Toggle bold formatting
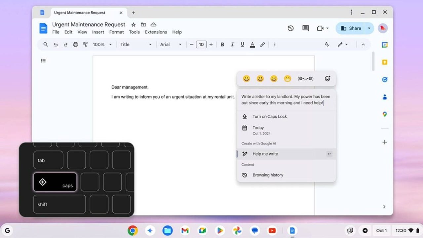Screen dimensions: 423x238 coord(222,44)
